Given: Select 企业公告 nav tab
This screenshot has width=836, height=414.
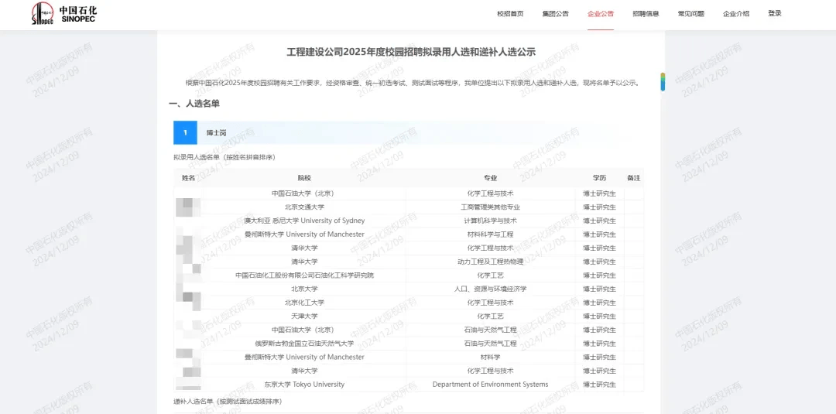Looking at the screenshot, I should click(x=601, y=14).
